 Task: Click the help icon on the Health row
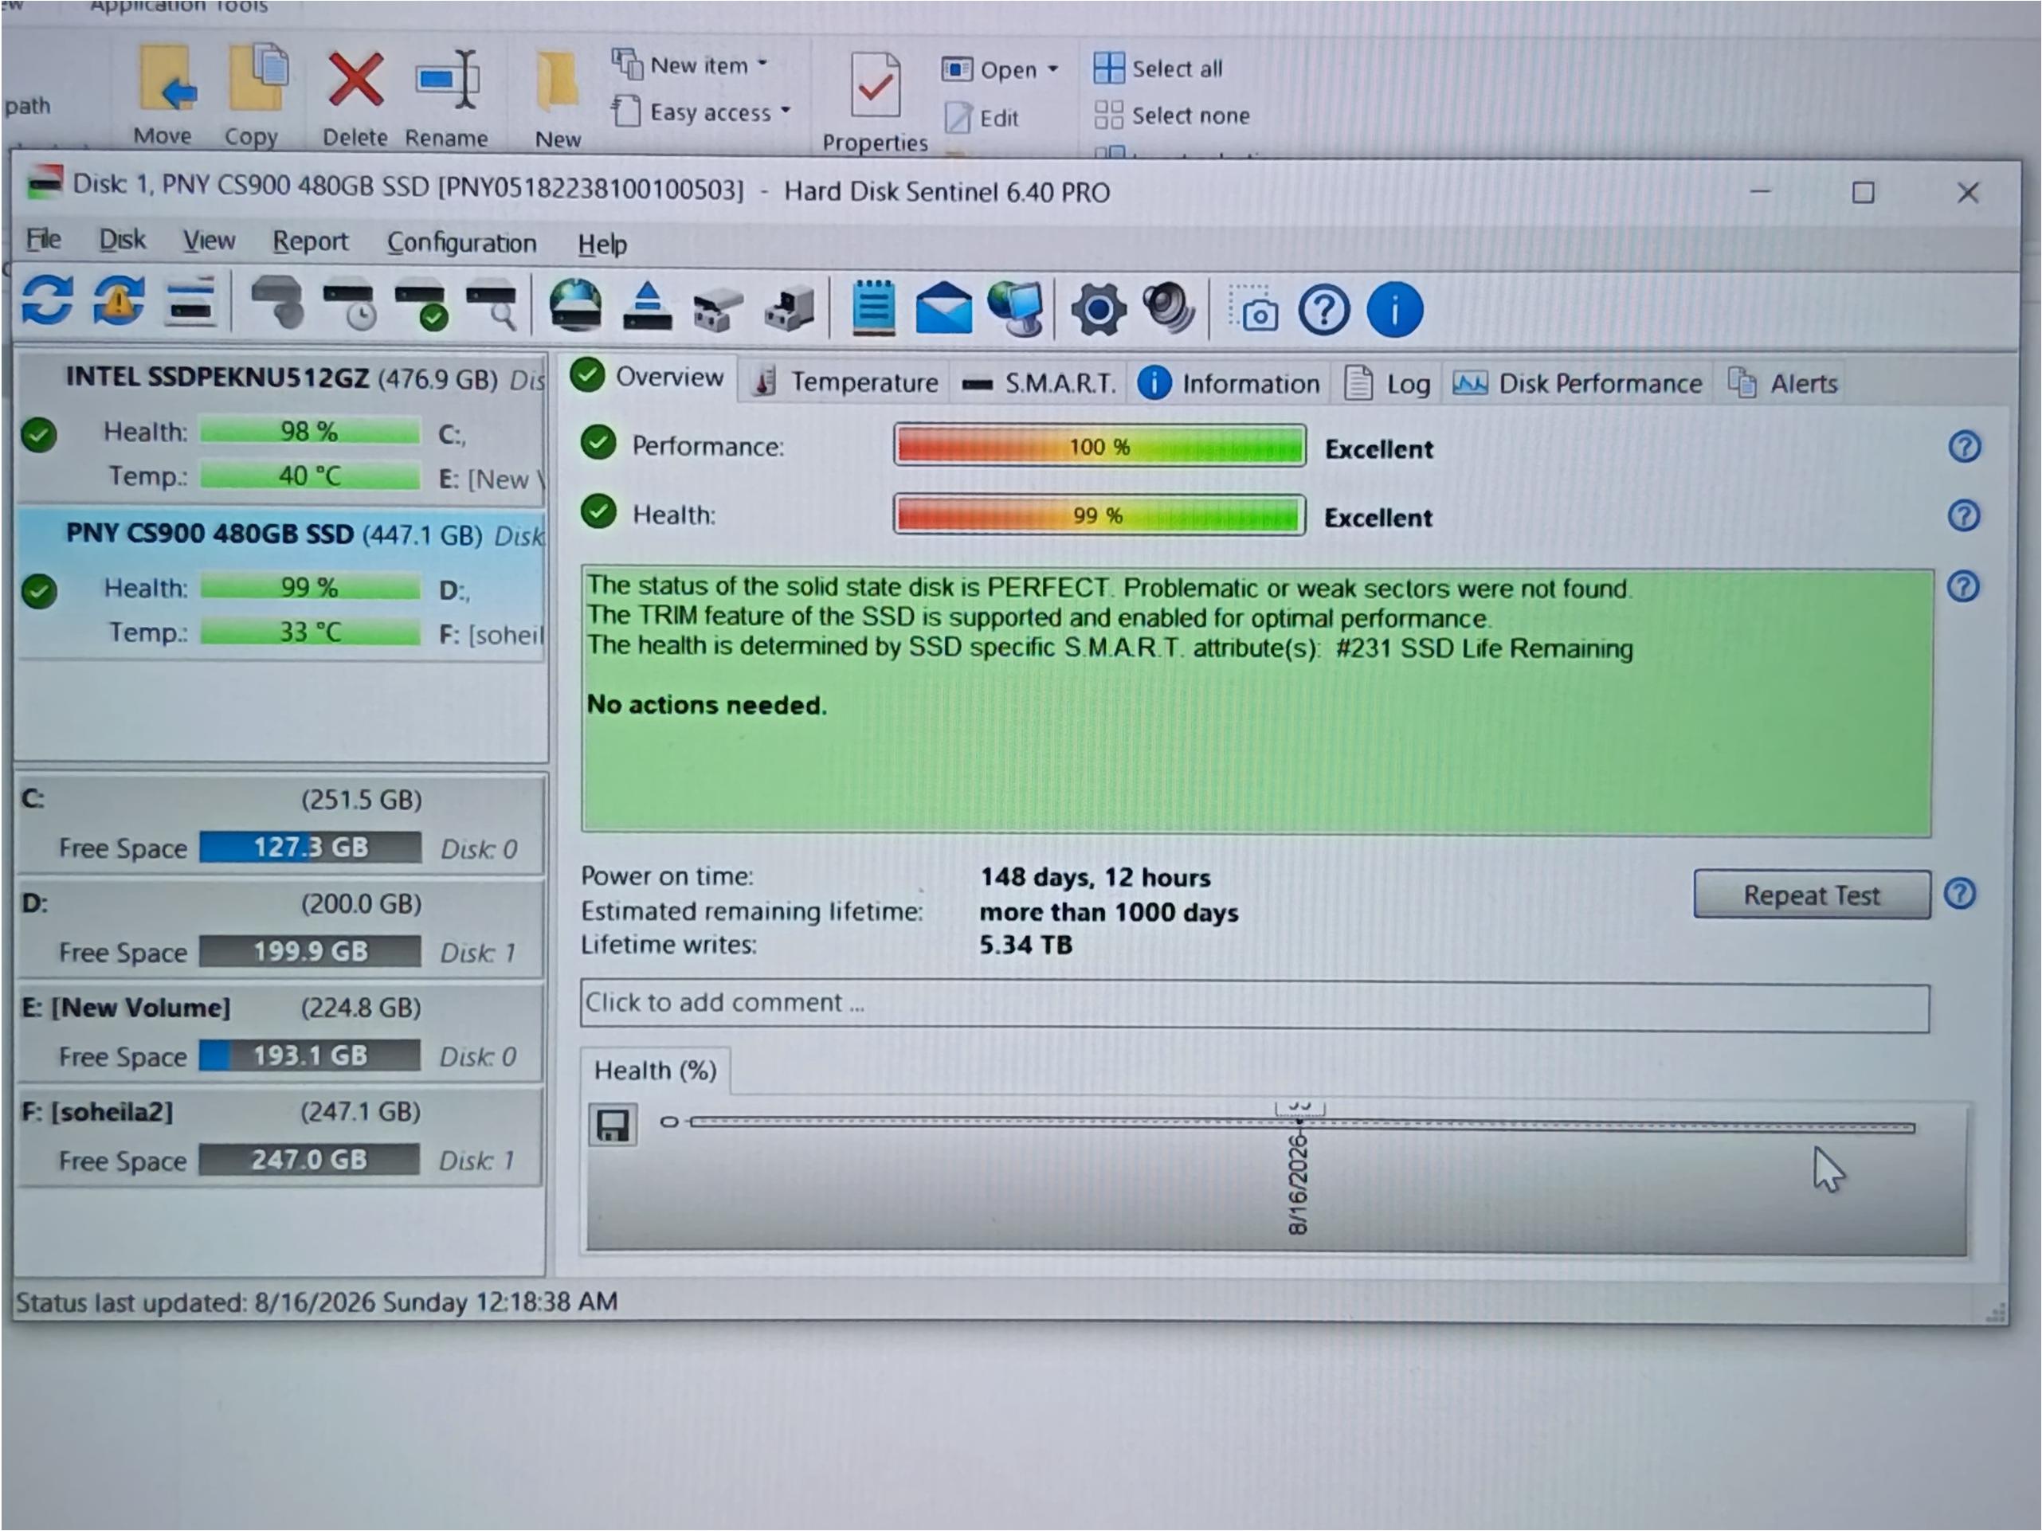click(1964, 515)
